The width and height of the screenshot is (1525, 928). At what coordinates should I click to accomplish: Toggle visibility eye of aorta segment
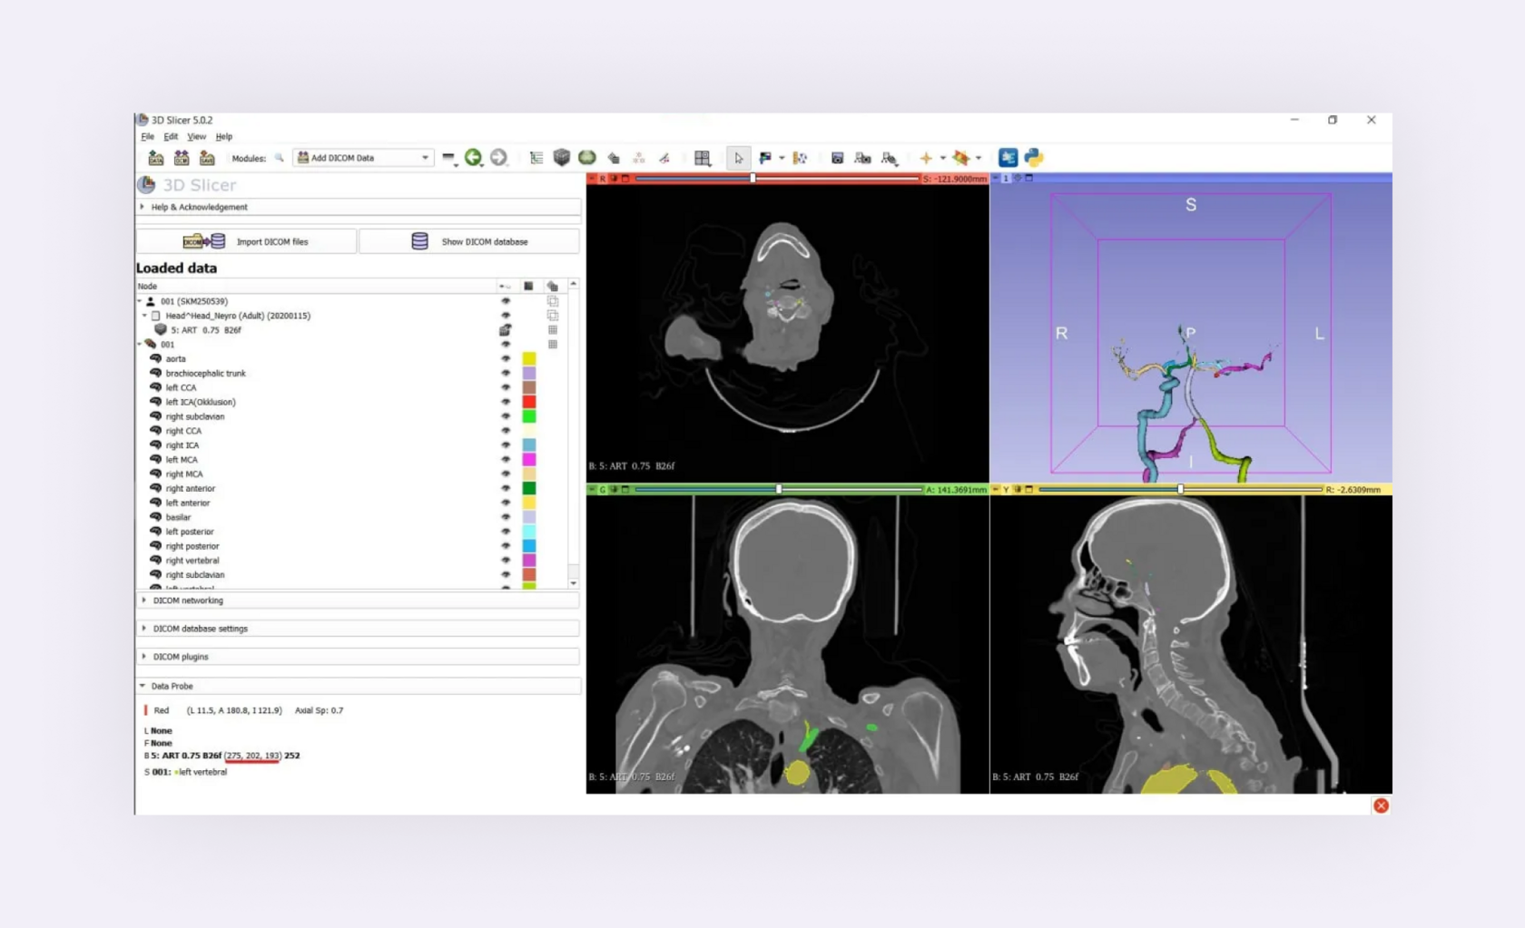(x=506, y=359)
